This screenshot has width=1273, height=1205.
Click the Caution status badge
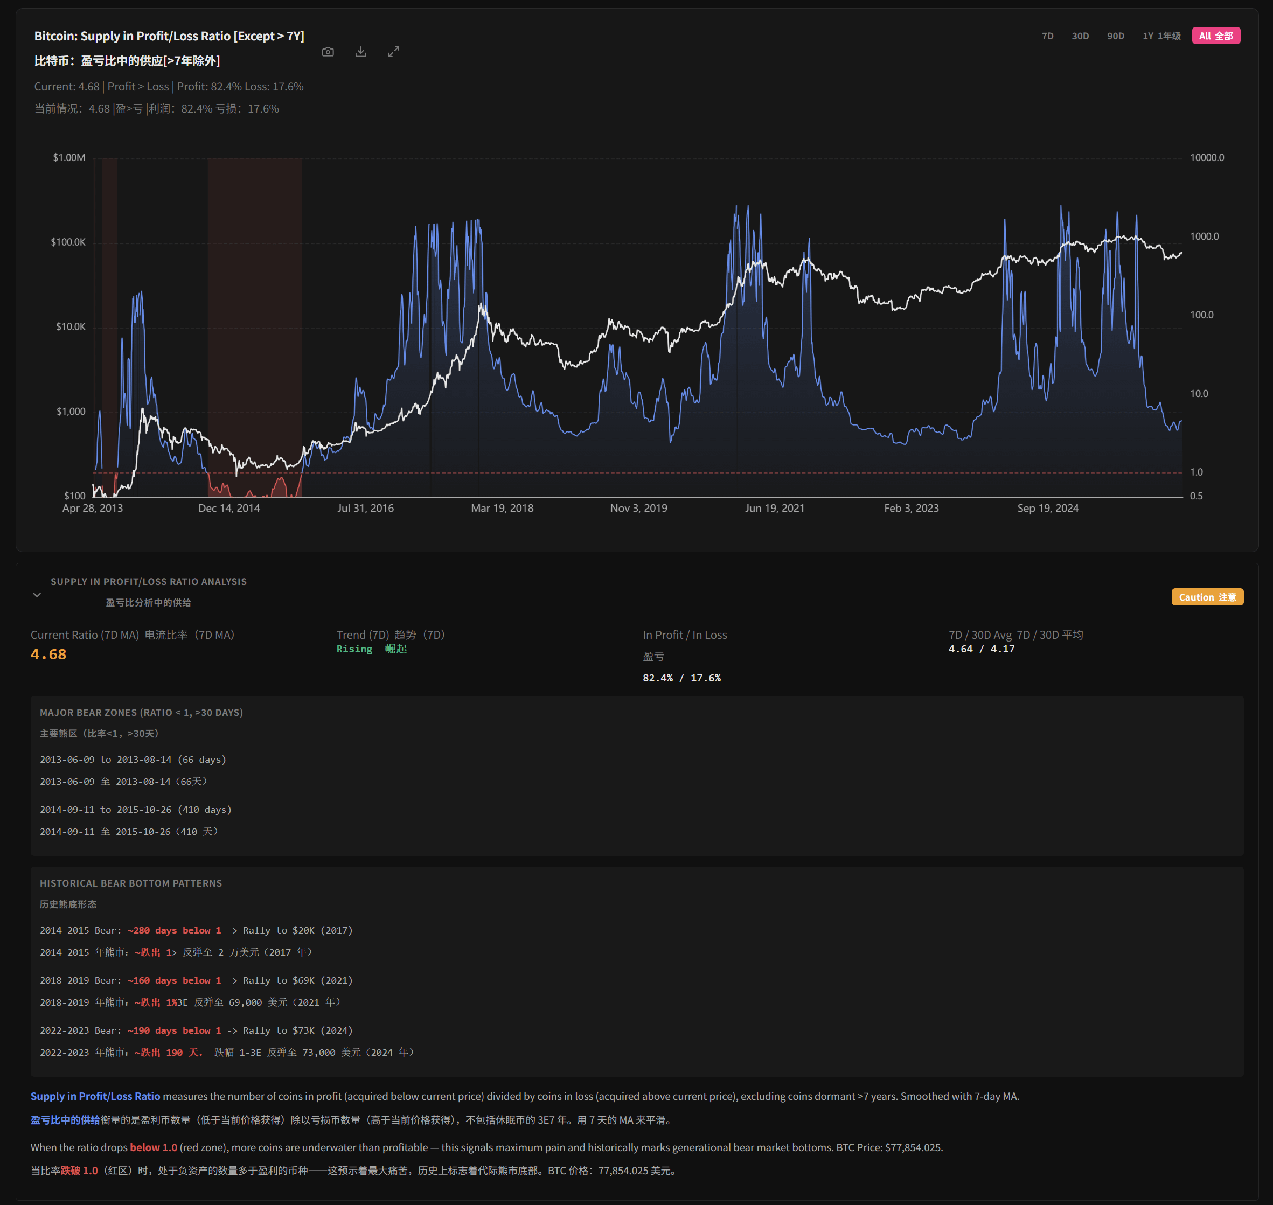[x=1207, y=597]
